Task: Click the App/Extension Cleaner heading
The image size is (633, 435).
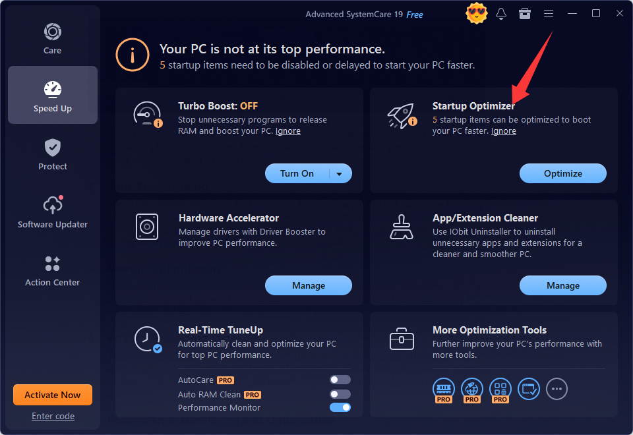Action: pos(485,218)
